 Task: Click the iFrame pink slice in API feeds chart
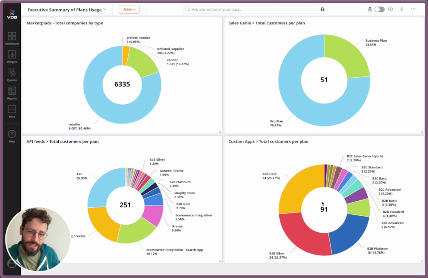click(x=153, y=214)
